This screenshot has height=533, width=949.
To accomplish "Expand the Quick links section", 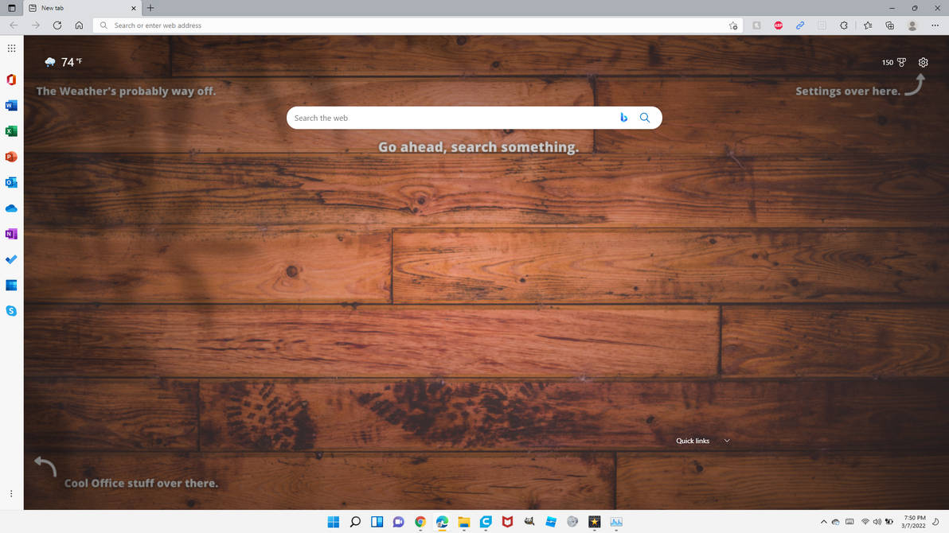I will (726, 440).
